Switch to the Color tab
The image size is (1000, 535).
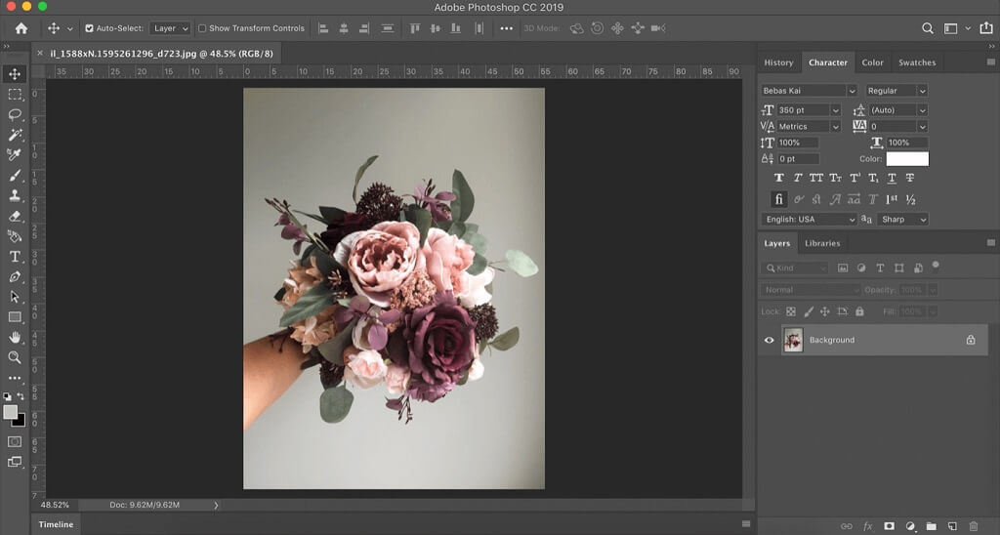872,62
